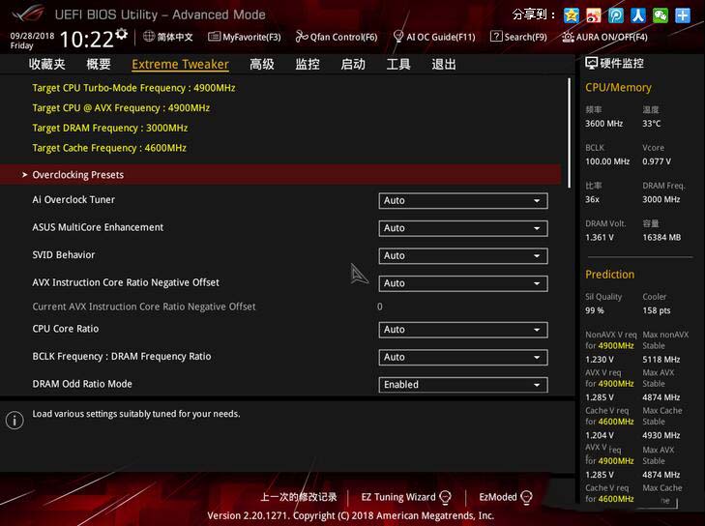Click the 33°C temperature value

652,124
